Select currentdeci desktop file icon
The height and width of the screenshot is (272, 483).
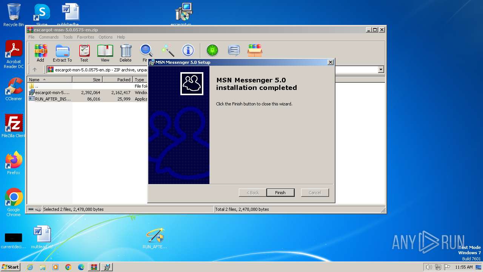coord(13,240)
